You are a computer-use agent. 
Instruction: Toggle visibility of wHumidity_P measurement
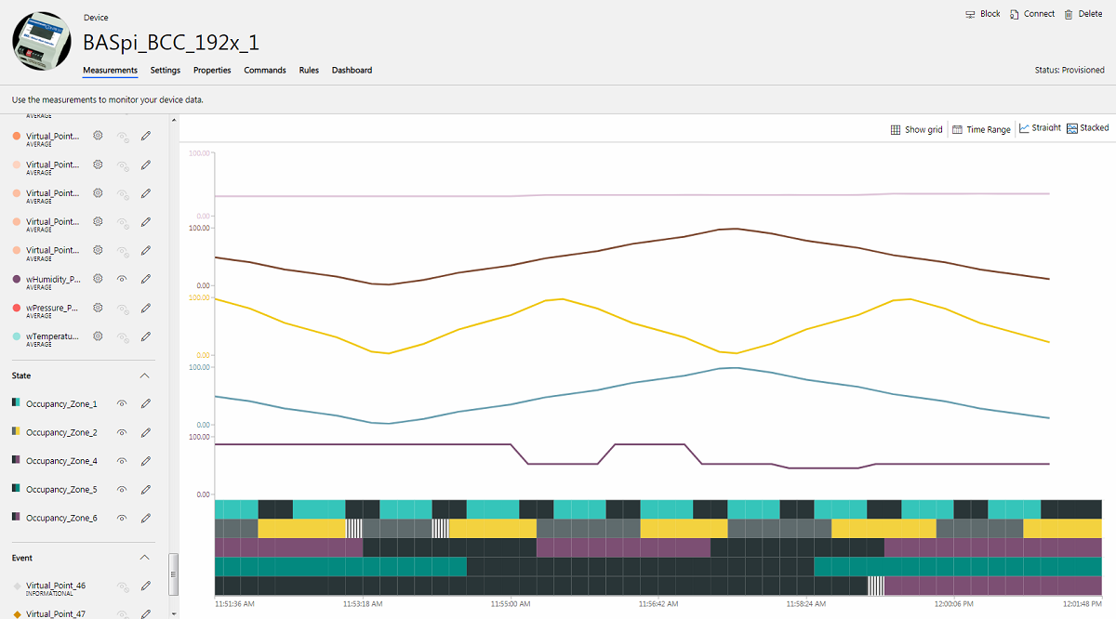pyautogui.click(x=122, y=279)
